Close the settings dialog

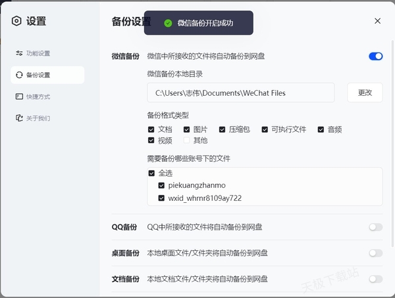pyautogui.click(x=377, y=21)
